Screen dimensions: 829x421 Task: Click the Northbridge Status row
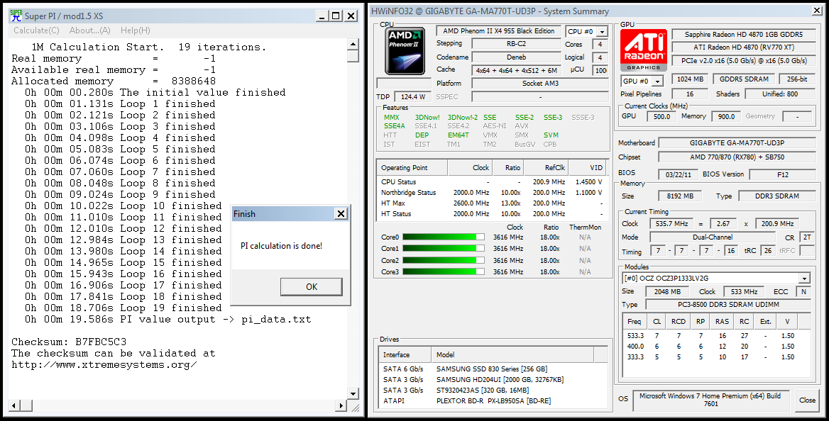[x=491, y=192]
